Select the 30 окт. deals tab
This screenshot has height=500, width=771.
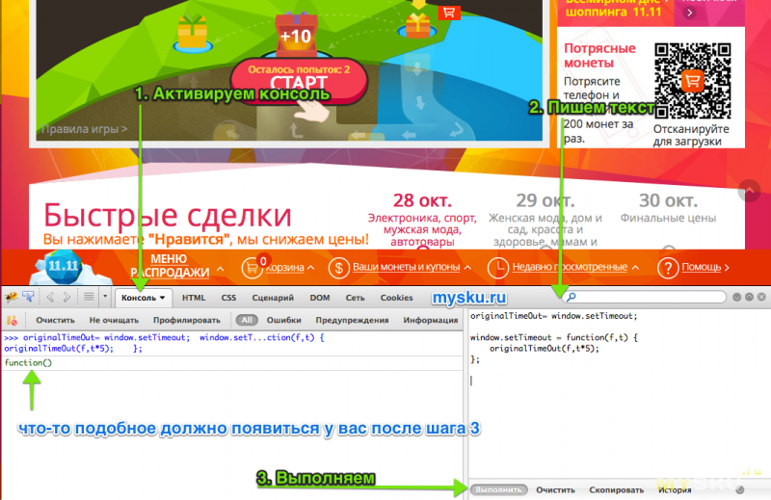(x=668, y=208)
